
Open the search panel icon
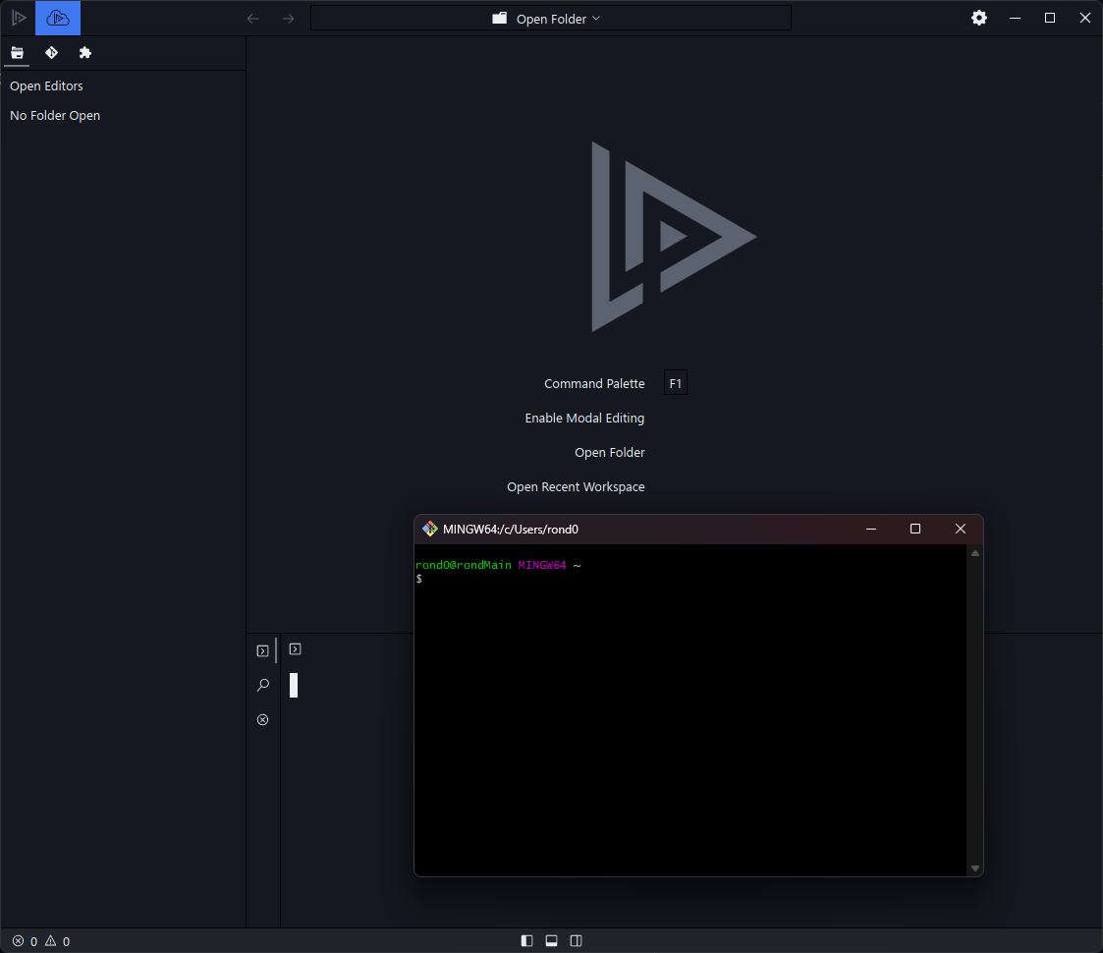(x=262, y=685)
